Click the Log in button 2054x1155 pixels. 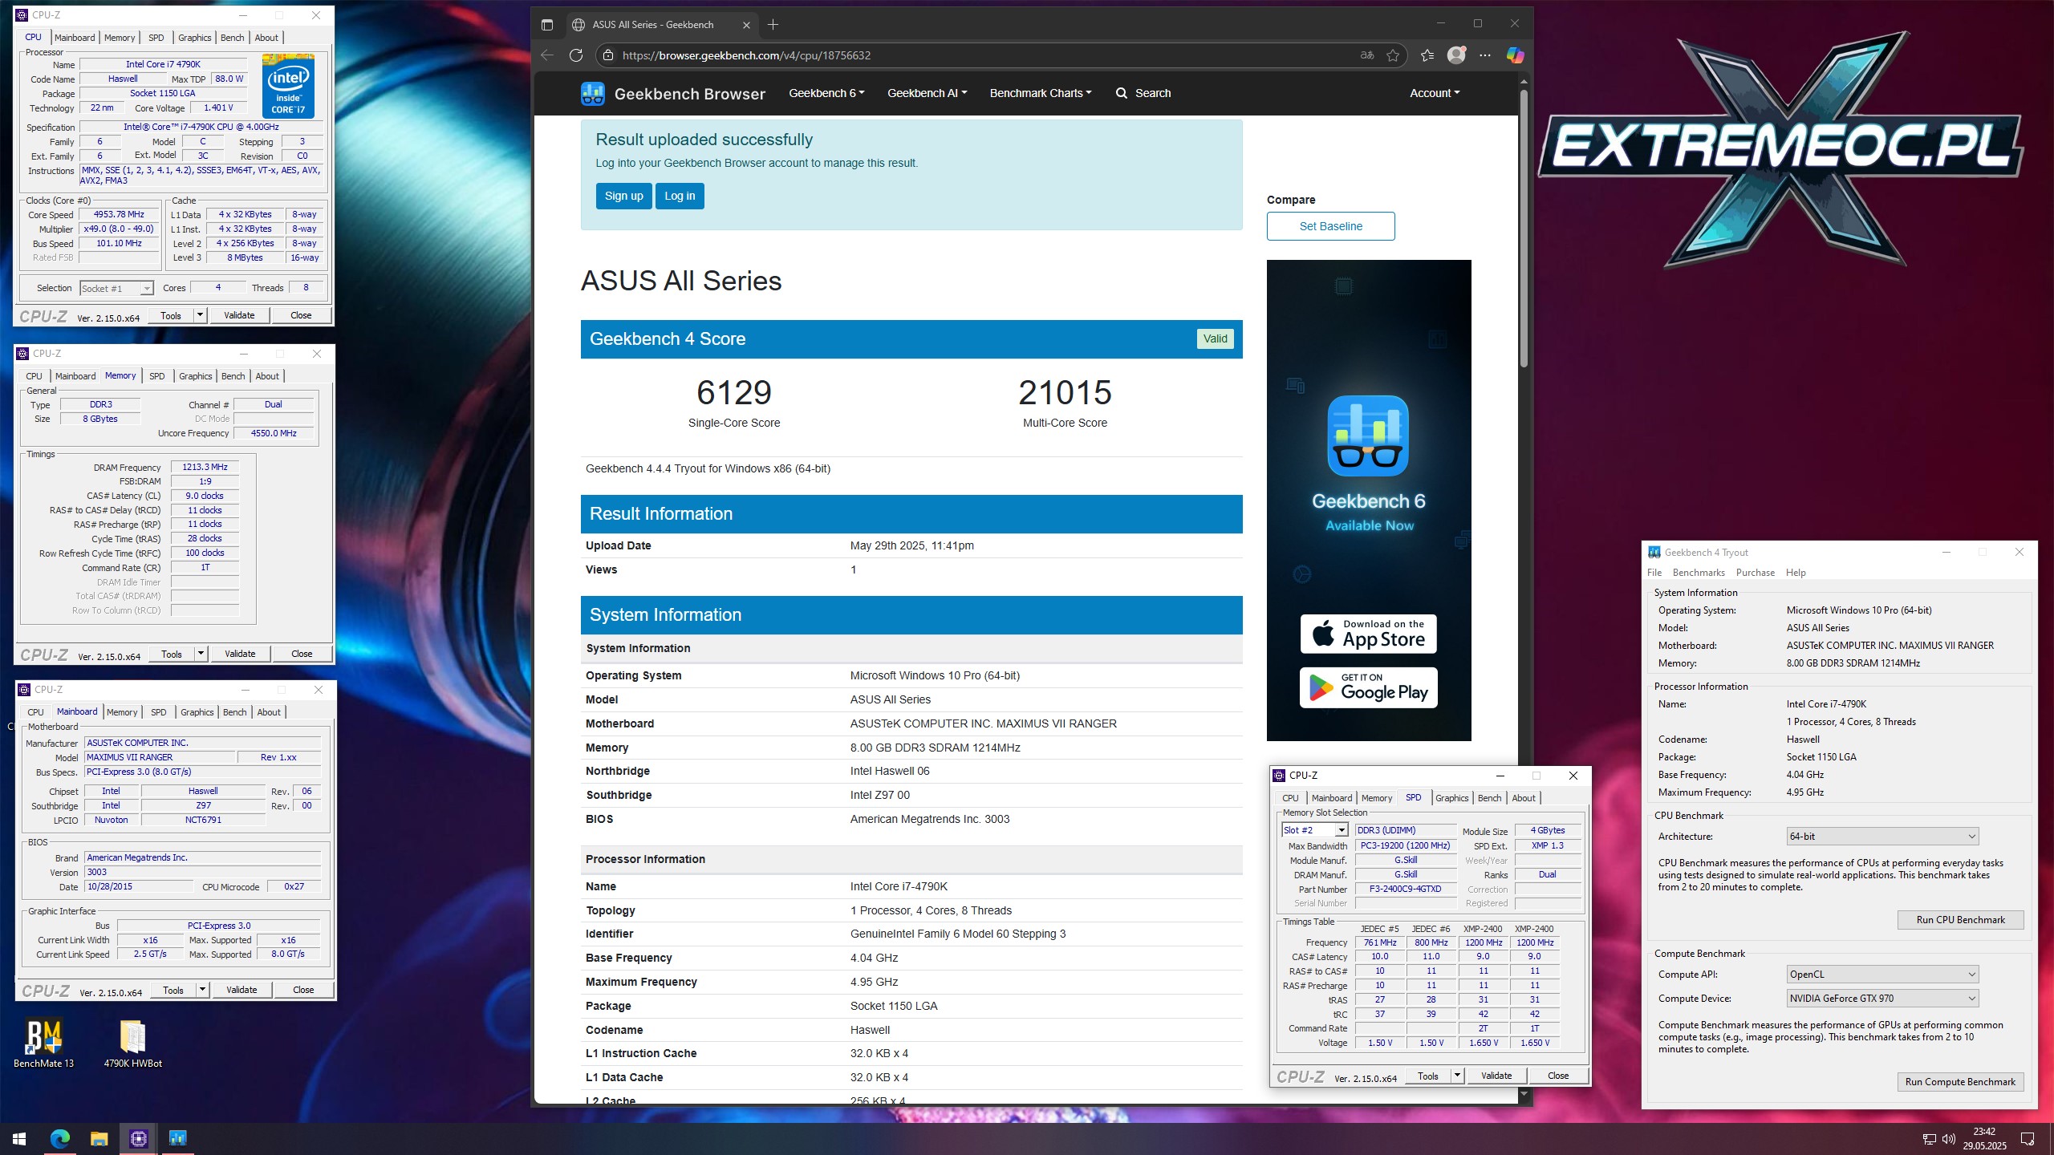point(680,196)
